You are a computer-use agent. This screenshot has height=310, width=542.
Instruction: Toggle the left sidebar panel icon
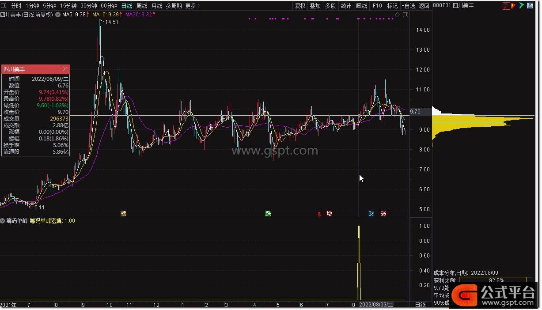[4, 6]
